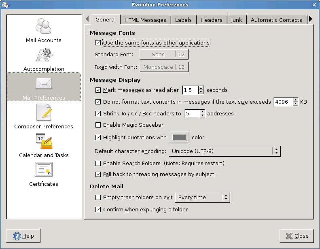The height and width of the screenshot is (249, 320).
Task: Toggle 'Fall back to threading messages by subject'
Action: pos(98,174)
